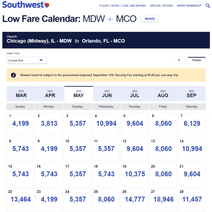Switch to the SEP 2022 tab
212x212 pixels.
point(191,93)
